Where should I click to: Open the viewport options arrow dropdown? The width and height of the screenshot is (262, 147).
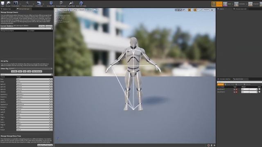click(56, 10)
